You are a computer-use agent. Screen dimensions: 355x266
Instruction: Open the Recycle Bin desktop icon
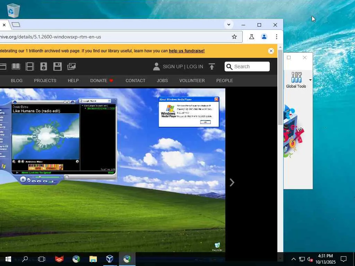(13, 10)
